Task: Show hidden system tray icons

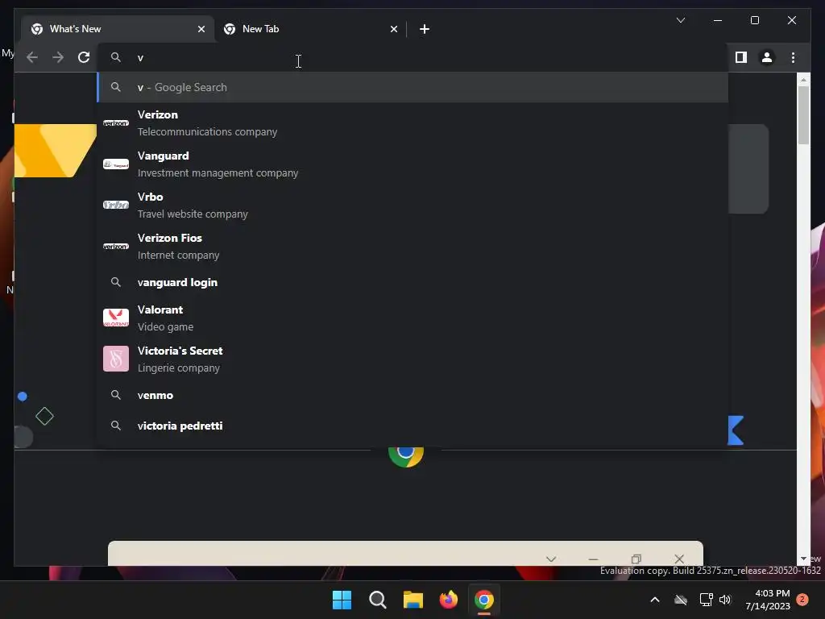Action: pyautogui.click(x=654, y=600)
